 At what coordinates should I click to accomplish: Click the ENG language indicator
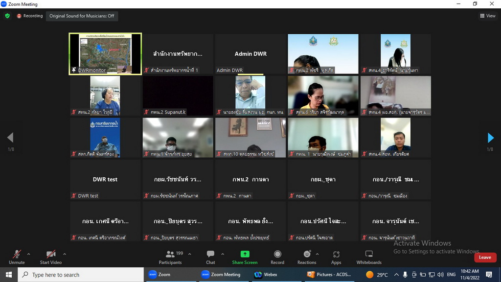tap(451, 275)
